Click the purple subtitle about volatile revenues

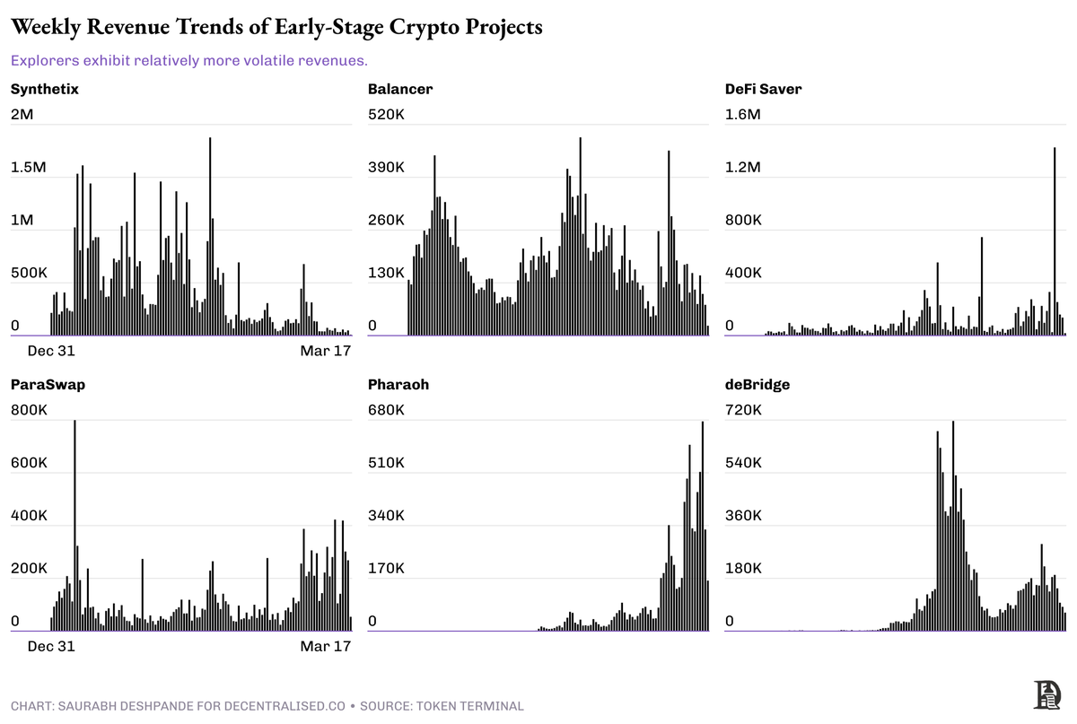[x=189, y=61]
